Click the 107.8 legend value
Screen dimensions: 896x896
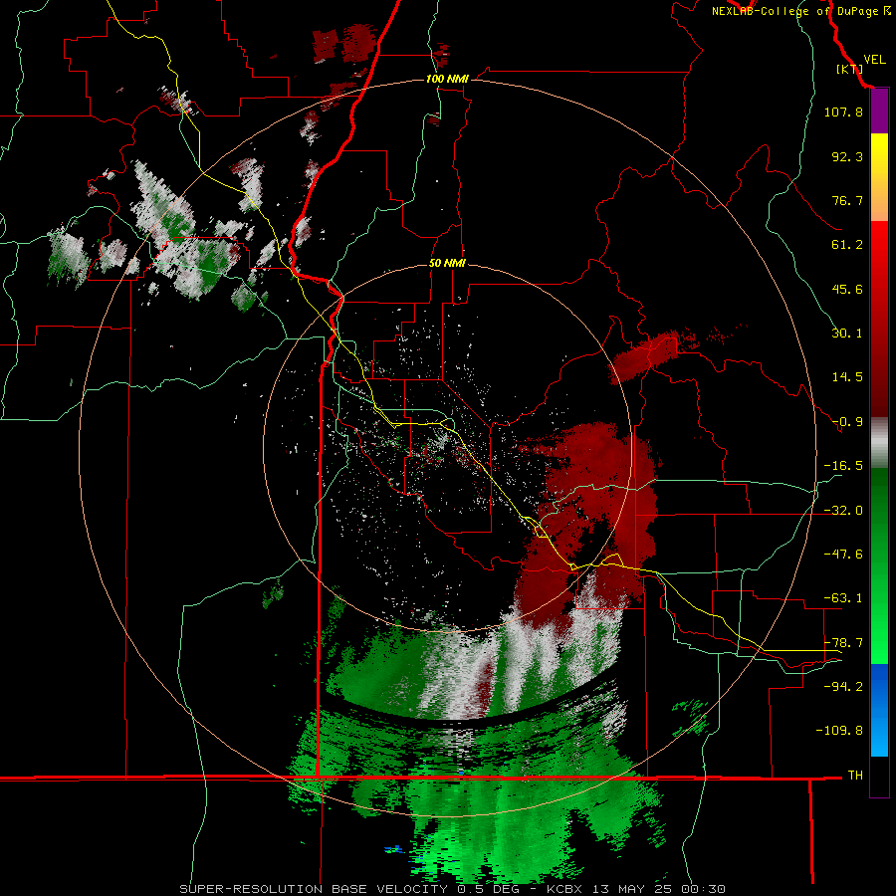[843, 112]
